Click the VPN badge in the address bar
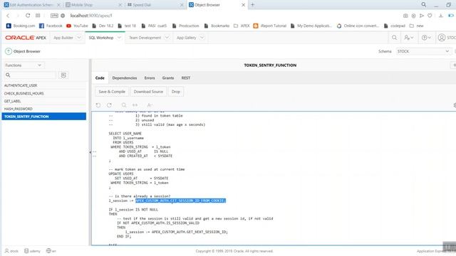 click(54, 16)
